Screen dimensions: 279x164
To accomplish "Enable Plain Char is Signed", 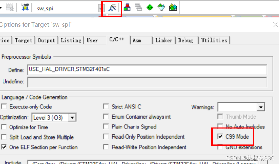I will click(106, 127).
